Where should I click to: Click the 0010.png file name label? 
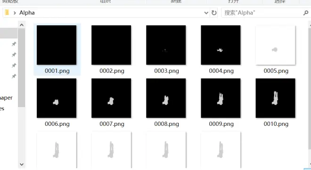pos(276,124)
